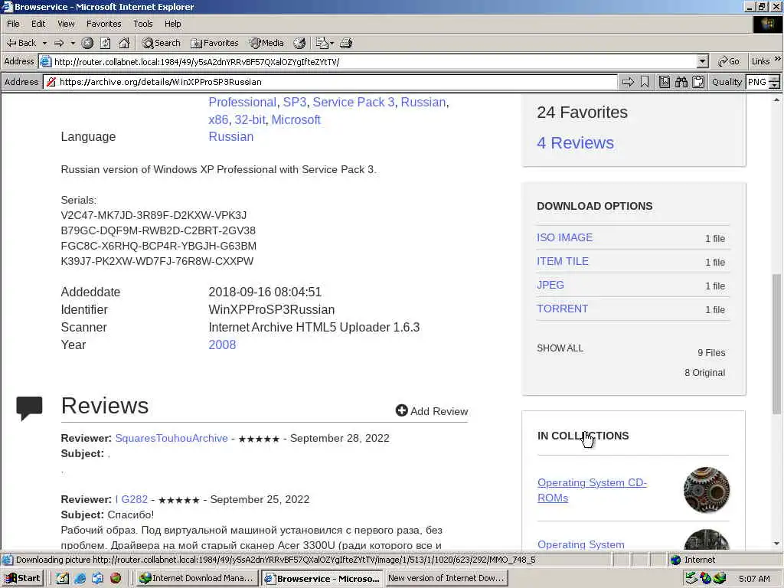The height and width of the screenshot is (588, 784).
Task: Click Browservice go arrow next to URL
Action: [628, 82]
